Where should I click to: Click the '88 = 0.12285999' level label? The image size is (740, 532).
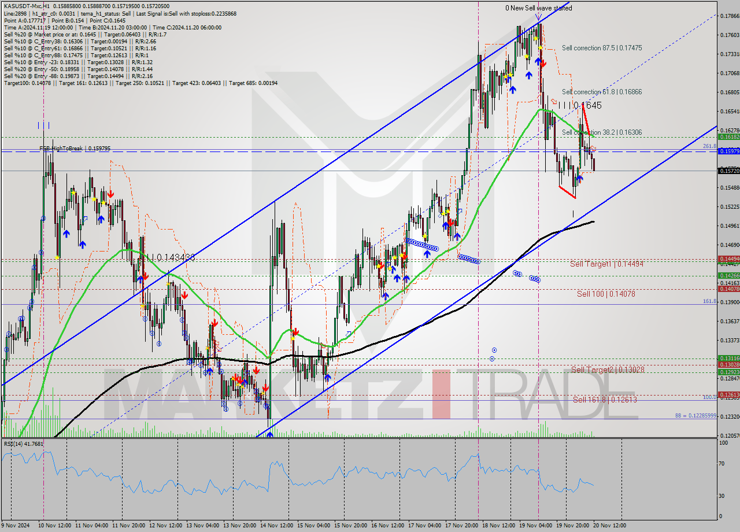pos(695,416)
